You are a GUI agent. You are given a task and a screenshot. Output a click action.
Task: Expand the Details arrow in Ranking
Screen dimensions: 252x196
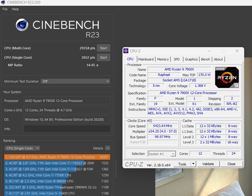(x=107, y=148)
